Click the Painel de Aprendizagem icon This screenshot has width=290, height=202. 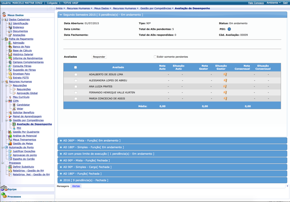[10, 117]
